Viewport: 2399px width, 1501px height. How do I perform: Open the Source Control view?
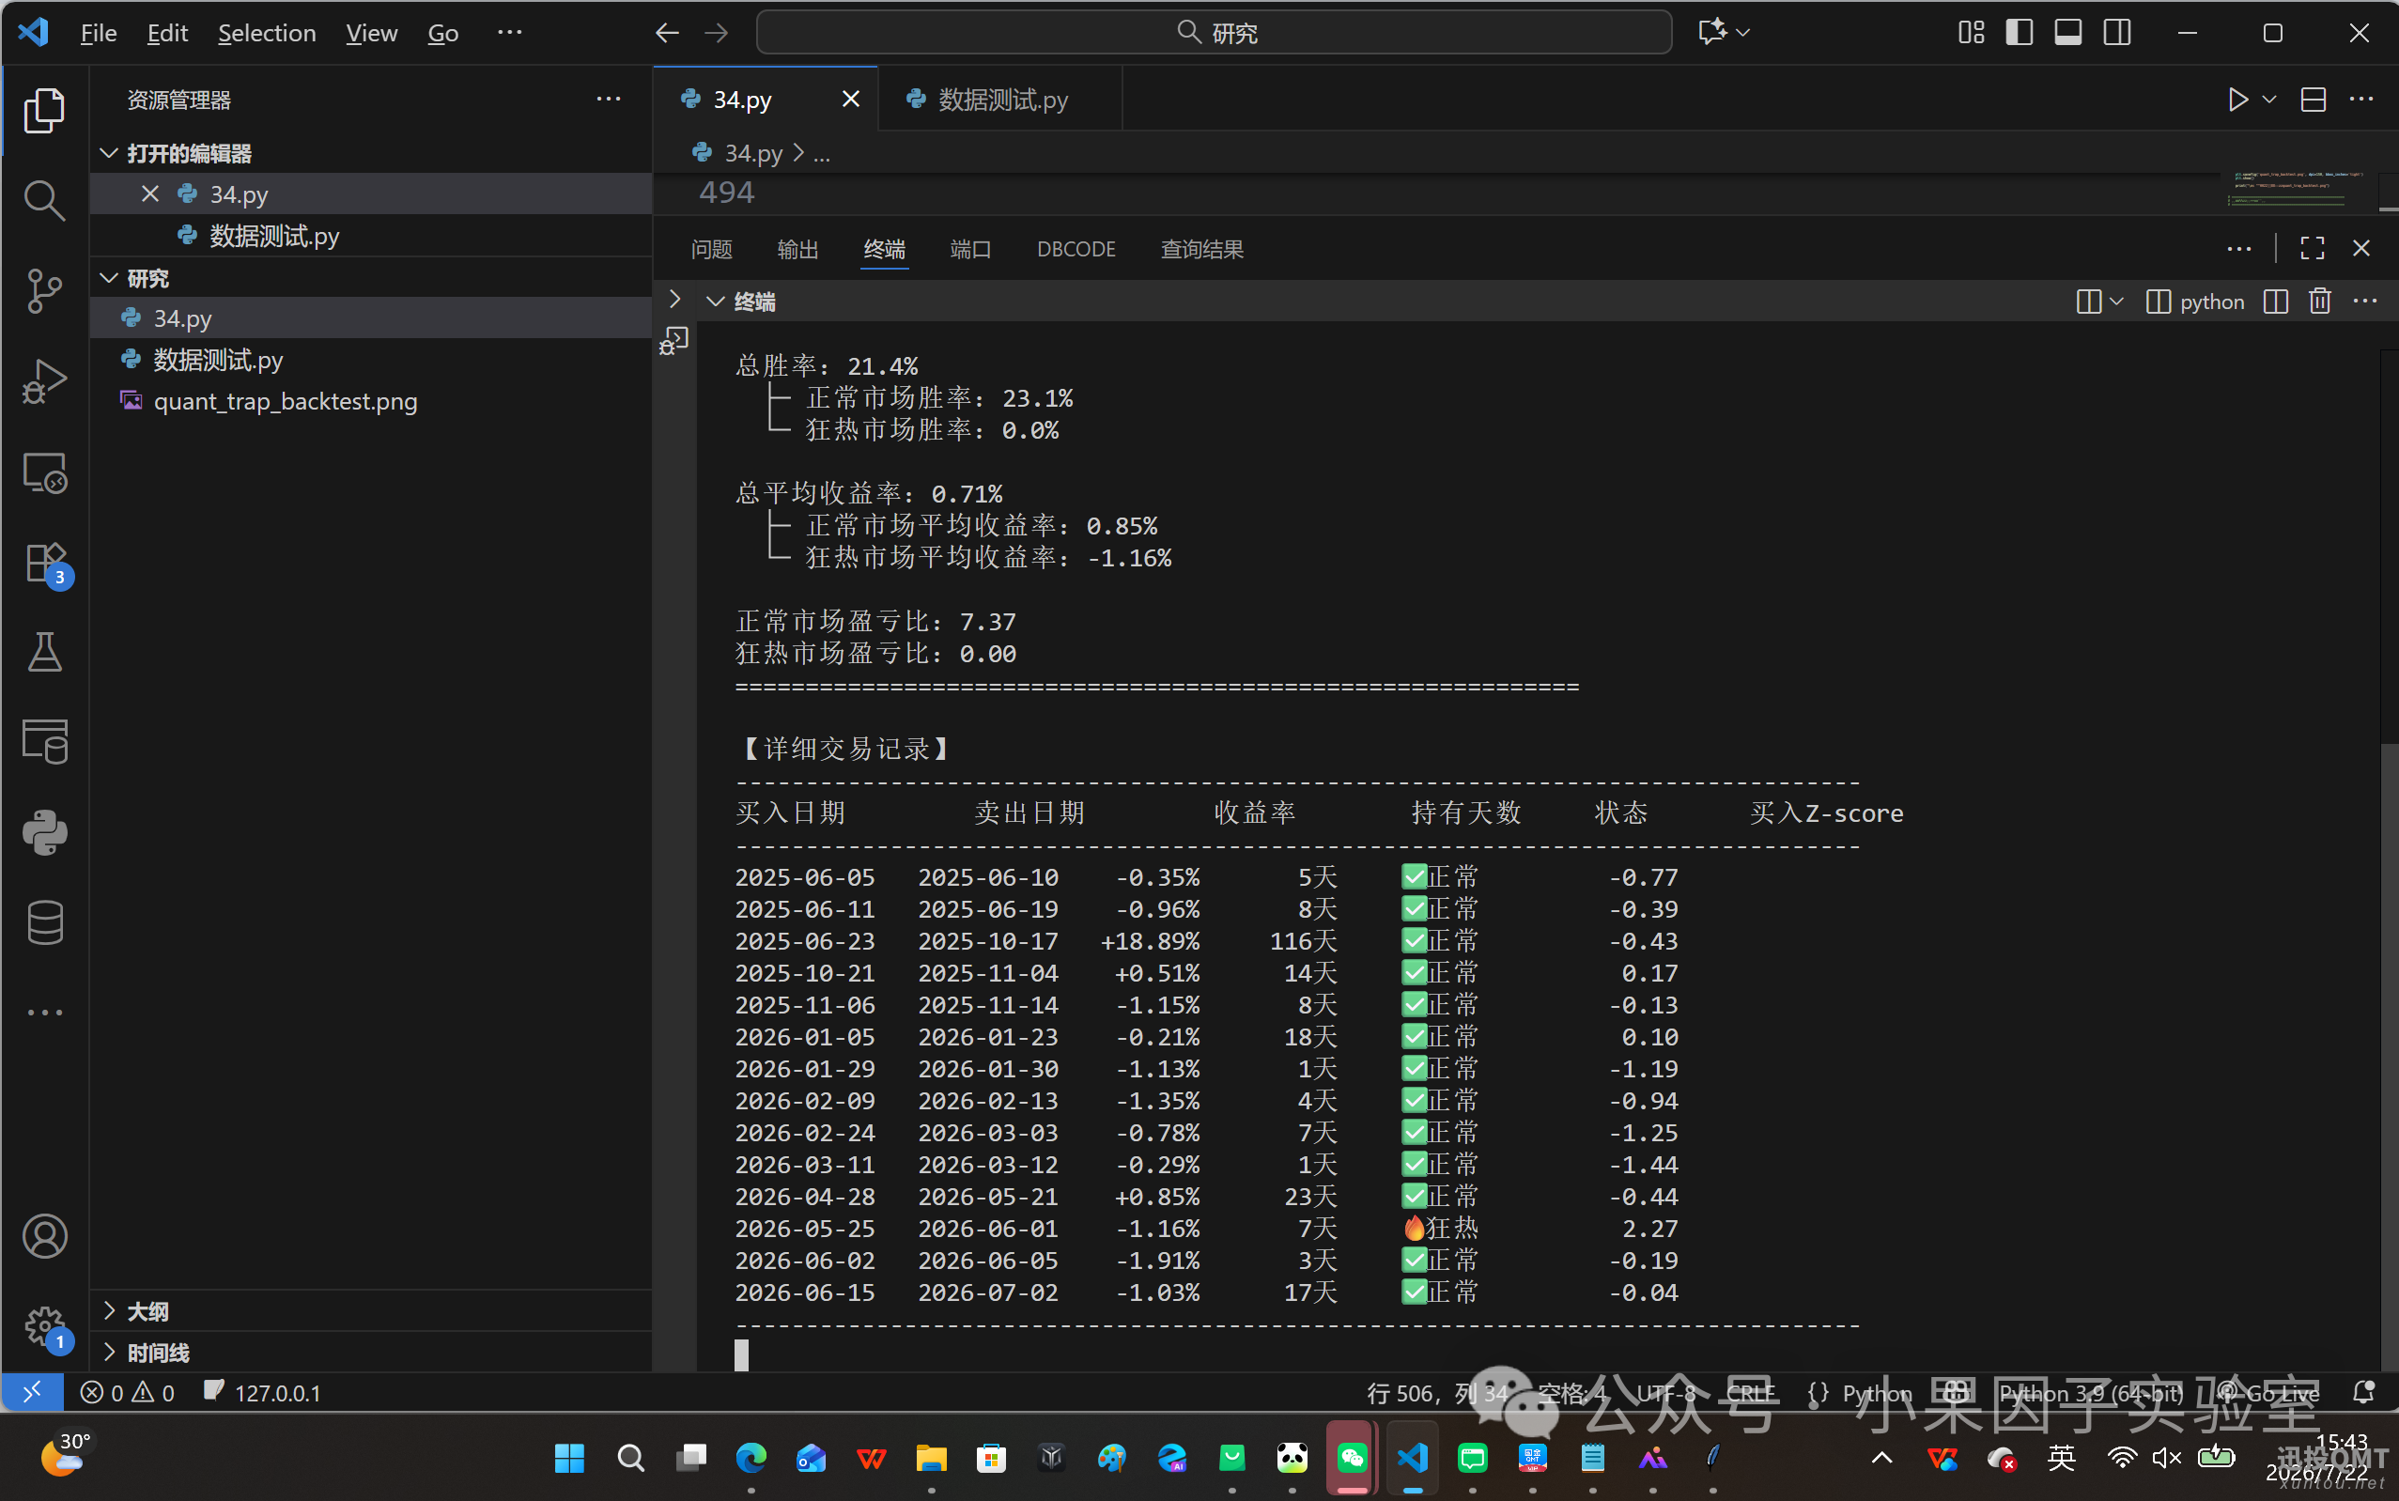point(45,291)
